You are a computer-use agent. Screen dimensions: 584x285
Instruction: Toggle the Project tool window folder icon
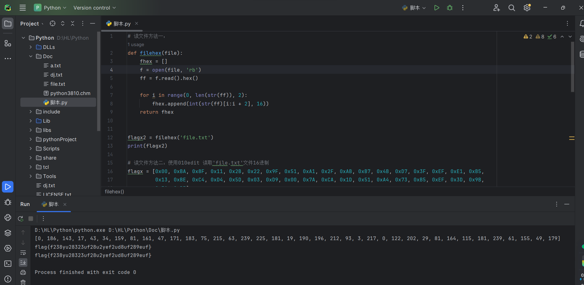(8, 24)
